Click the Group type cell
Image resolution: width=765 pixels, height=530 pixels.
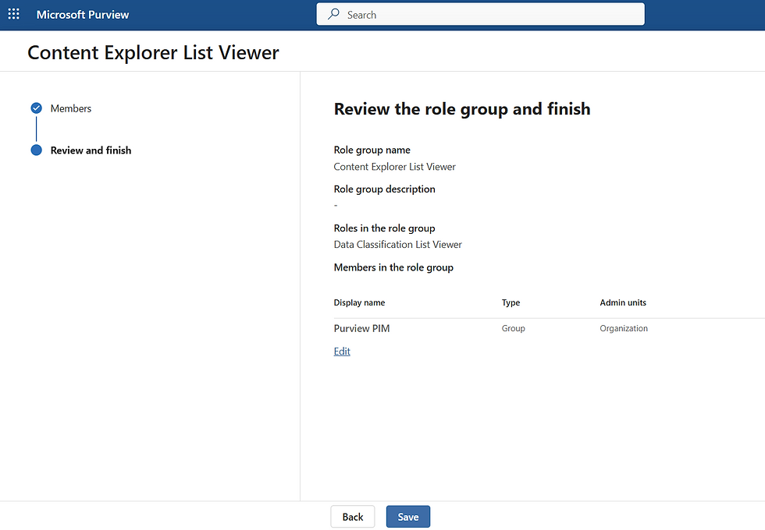(x=513, y=328)
